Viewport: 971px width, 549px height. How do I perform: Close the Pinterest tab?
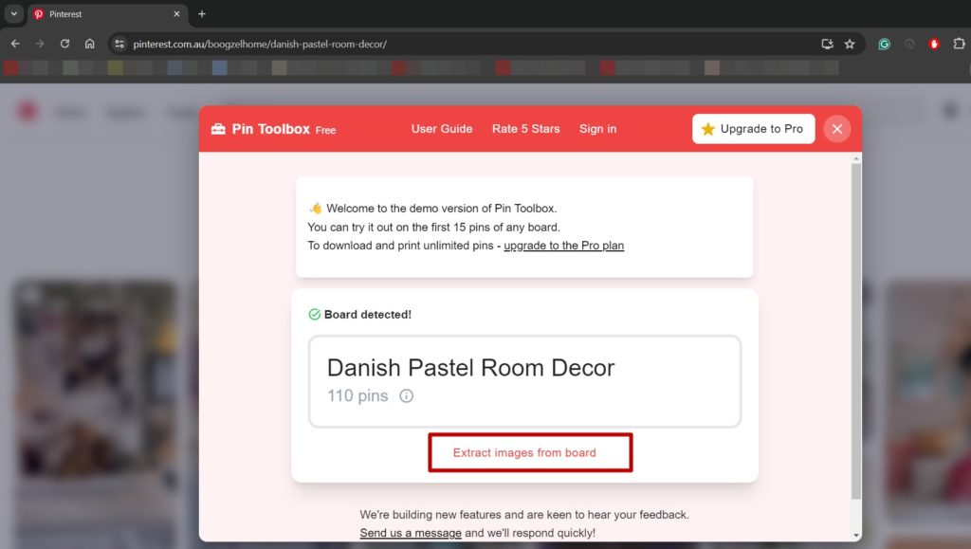click(176, 13)
